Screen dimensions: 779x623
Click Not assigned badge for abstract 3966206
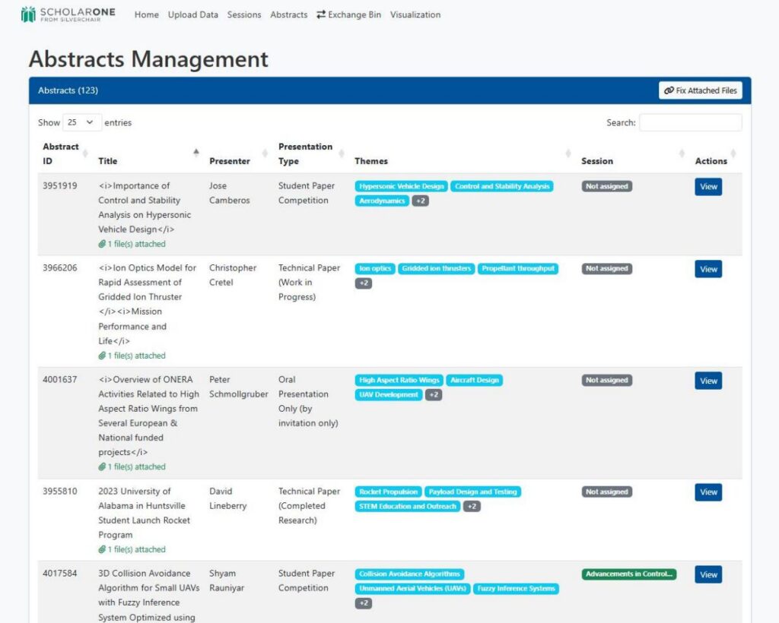pyautogui.click(x=606, y=269)
